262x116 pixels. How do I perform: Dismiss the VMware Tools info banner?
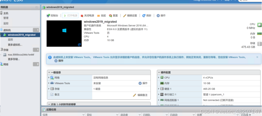257,57
